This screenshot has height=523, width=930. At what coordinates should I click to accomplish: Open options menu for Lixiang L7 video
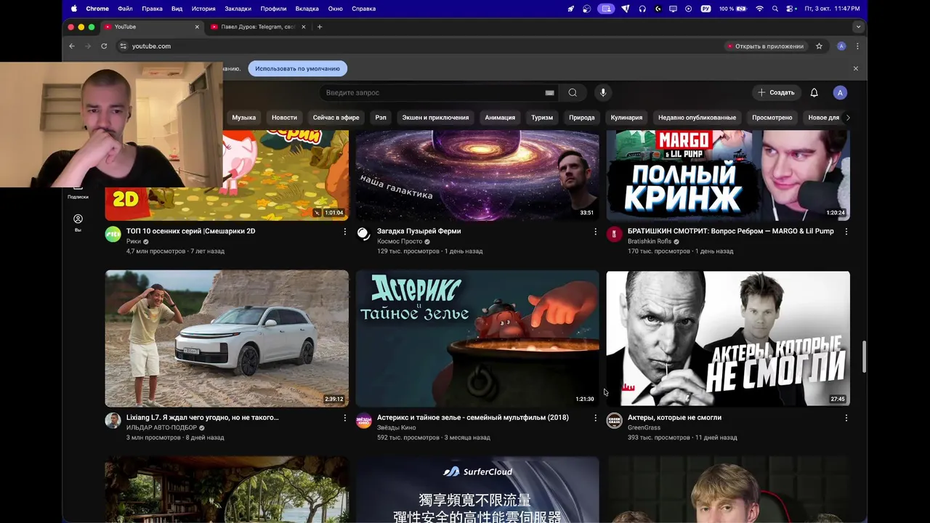[345, 418]
